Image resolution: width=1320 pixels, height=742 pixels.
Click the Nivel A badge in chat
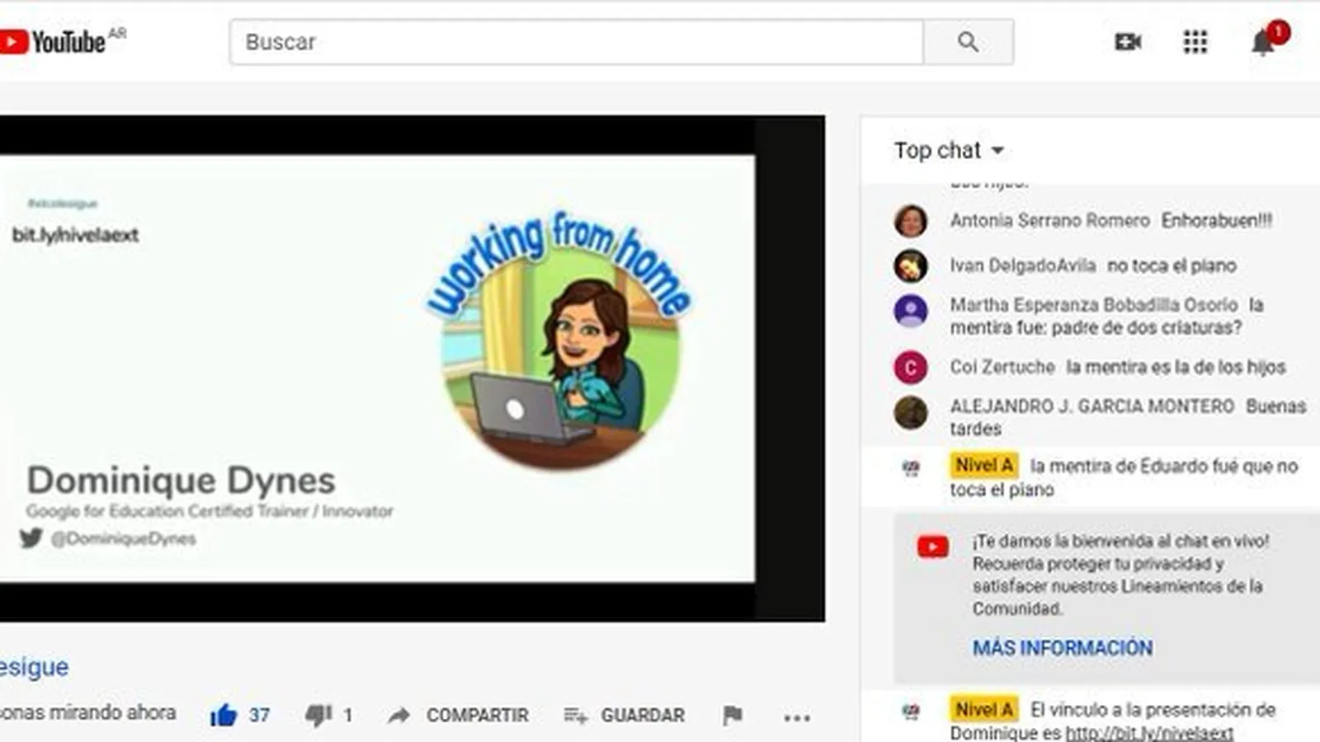click(983, 466)
